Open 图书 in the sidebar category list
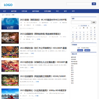 click(72, 75)
